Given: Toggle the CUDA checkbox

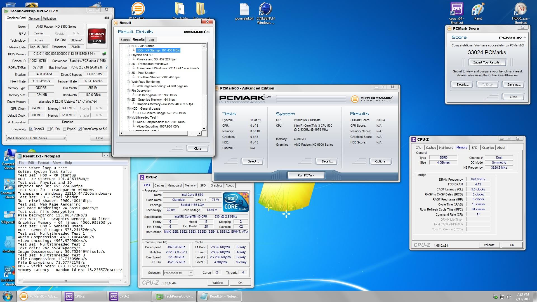Looking at the screenshot, I should pos(49,129).
